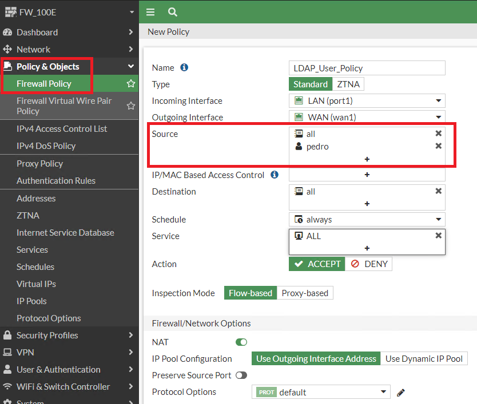
Task: Disable the NAT toggle switch
Action: coord(241,342)
